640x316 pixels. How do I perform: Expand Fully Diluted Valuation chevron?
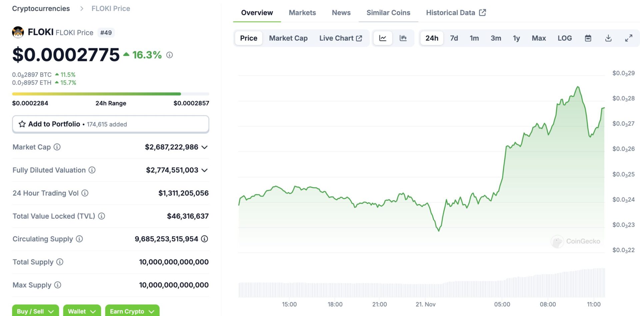click(x=205, y=170)
